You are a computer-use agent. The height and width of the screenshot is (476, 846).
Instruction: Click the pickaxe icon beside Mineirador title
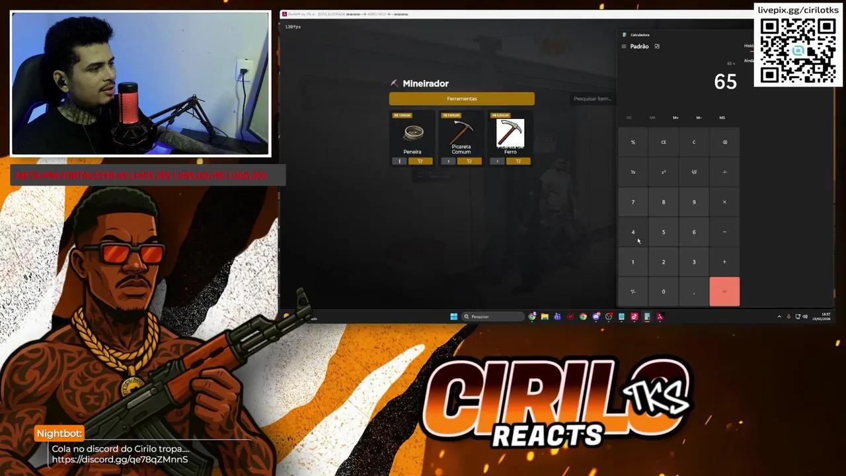click(x=395, y=83)
